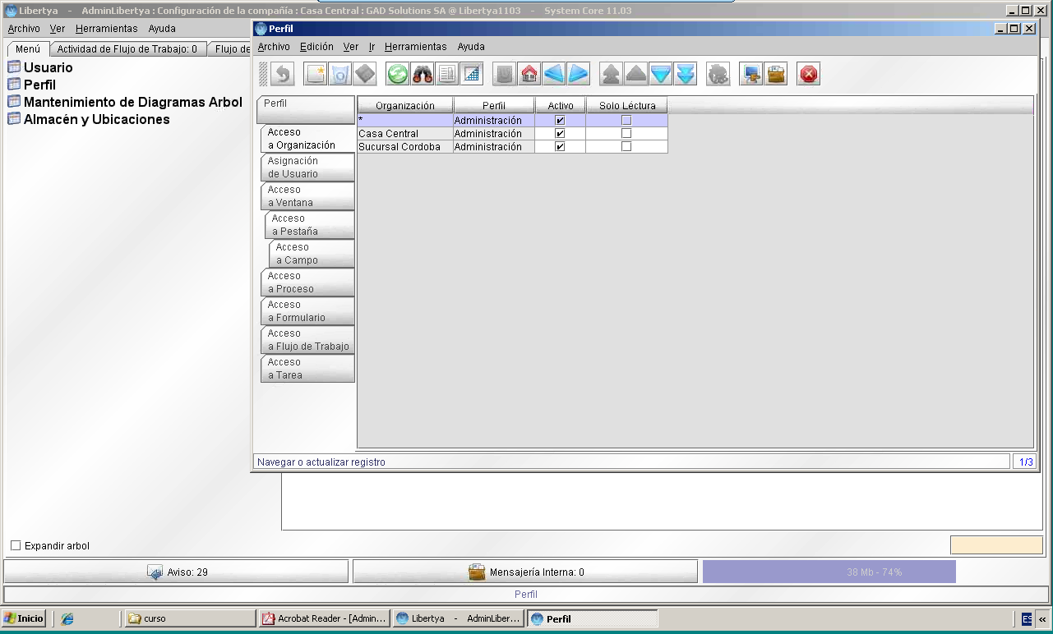
Task: Open the binoculars search records icon
Action: tap(423, 74)
